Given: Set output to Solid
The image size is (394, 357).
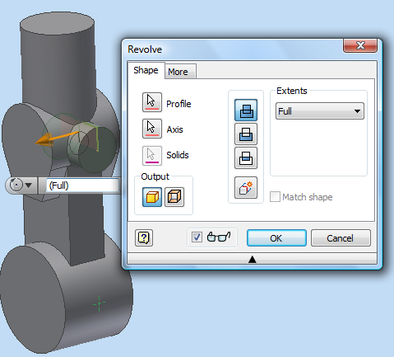Looking at the screenshot, I should tap(152, 197).
